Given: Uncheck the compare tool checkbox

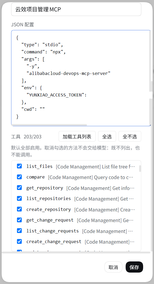Looking at the screenshot, I should pos(19,177).
